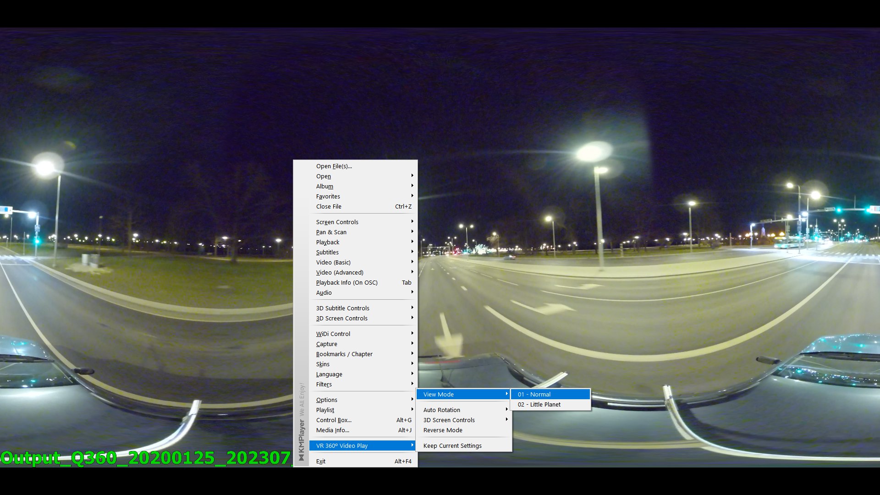This screenshot has width=880, height=495.
Task: Open the Audio submenu
Action: [x=362, y=292]
